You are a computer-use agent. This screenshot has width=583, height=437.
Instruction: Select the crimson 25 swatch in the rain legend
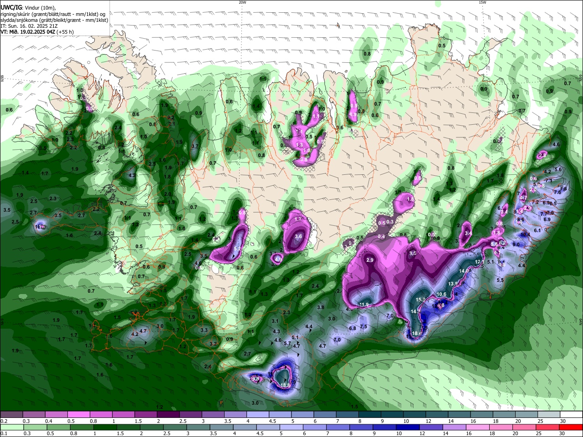point(548,427)
